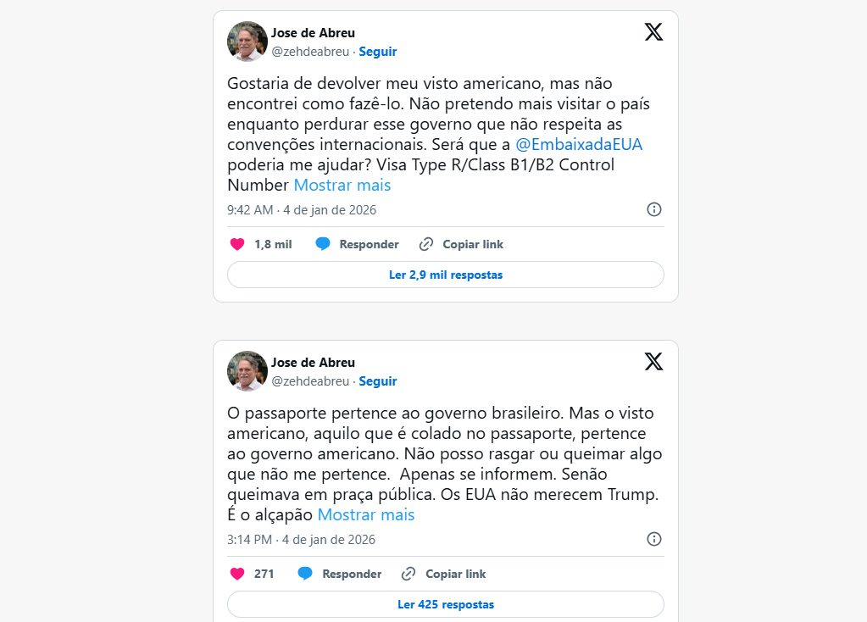Open Ler 2,9 mil respostas
Screen dimensions: 867x622
[445, 274]
